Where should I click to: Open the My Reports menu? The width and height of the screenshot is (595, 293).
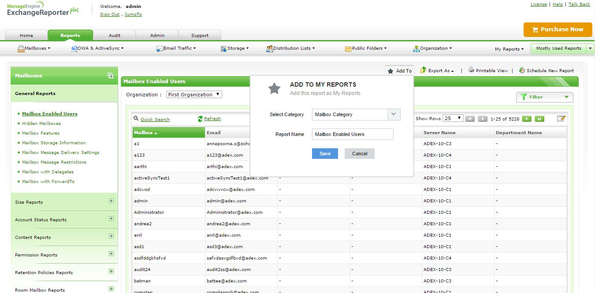tap(509, 49)
